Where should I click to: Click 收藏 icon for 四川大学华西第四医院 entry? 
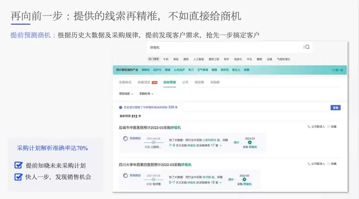329,165
